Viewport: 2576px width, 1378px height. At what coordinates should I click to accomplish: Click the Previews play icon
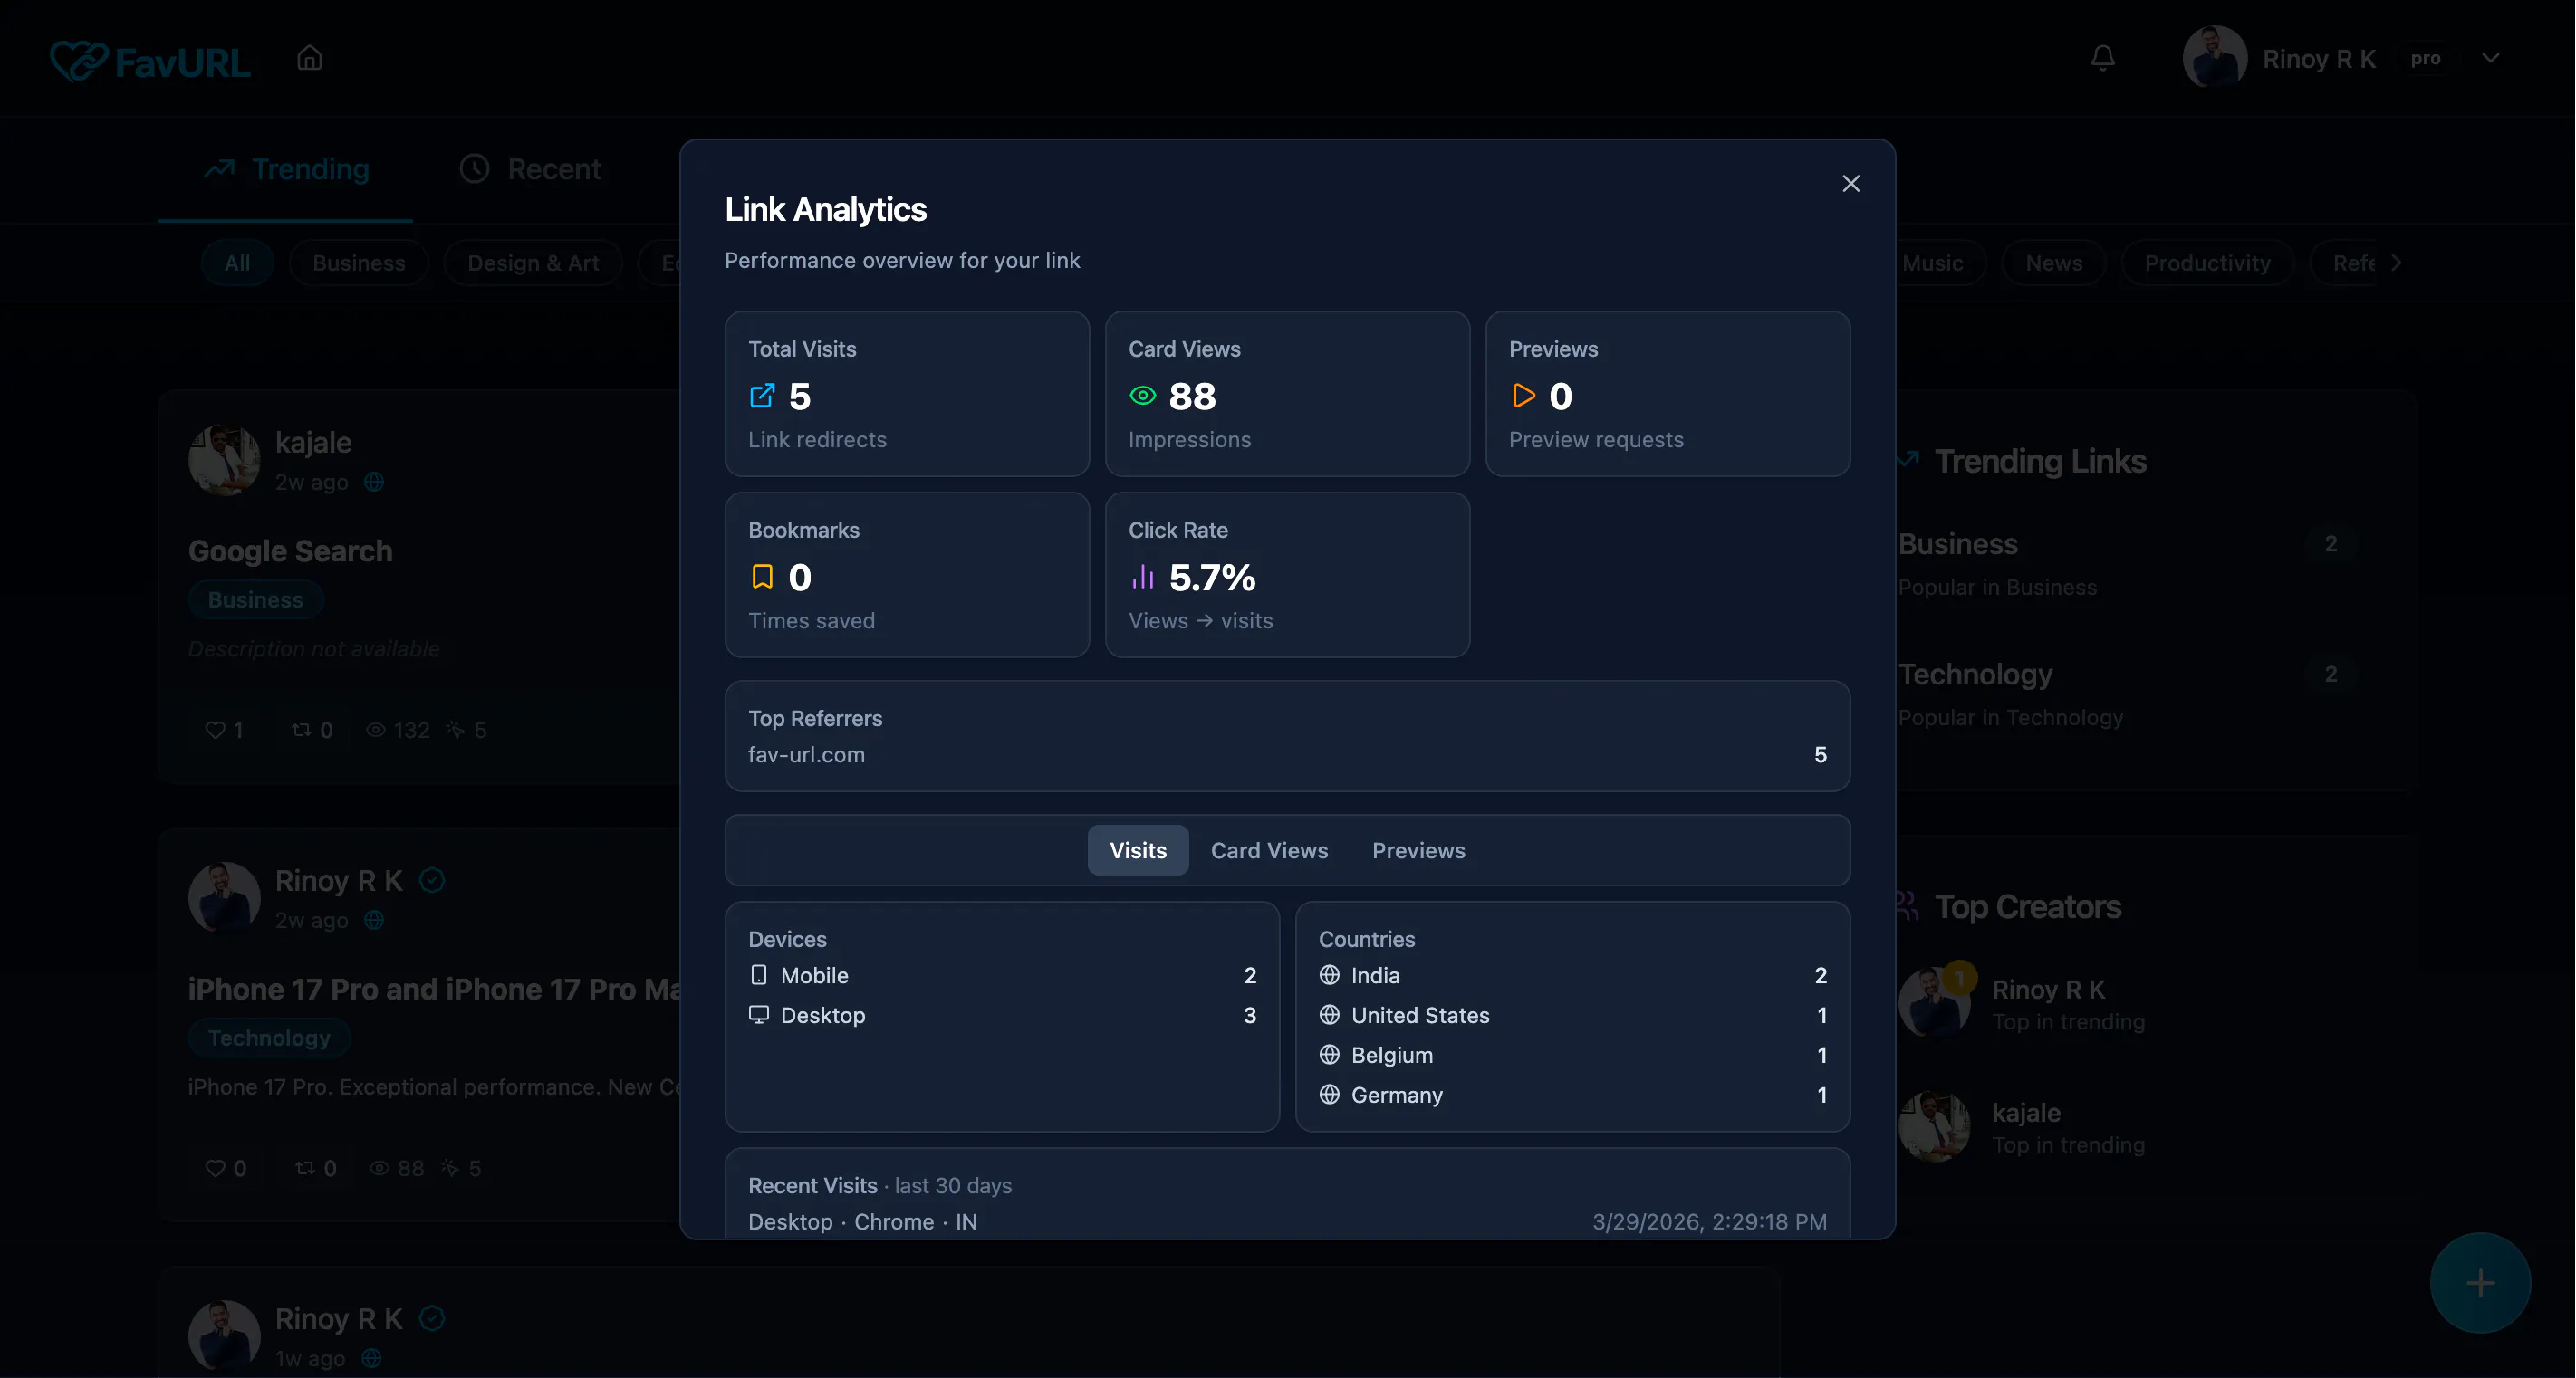pos(1523,396)
